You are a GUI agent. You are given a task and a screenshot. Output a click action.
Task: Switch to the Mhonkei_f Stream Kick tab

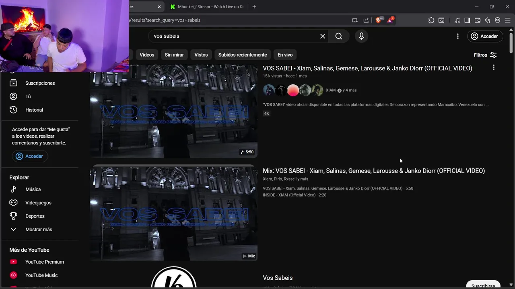click(207, 6)
